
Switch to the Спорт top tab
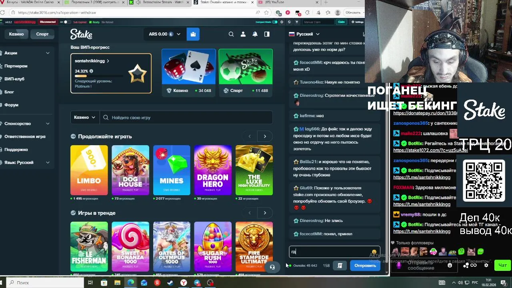(x=42, y=34)
